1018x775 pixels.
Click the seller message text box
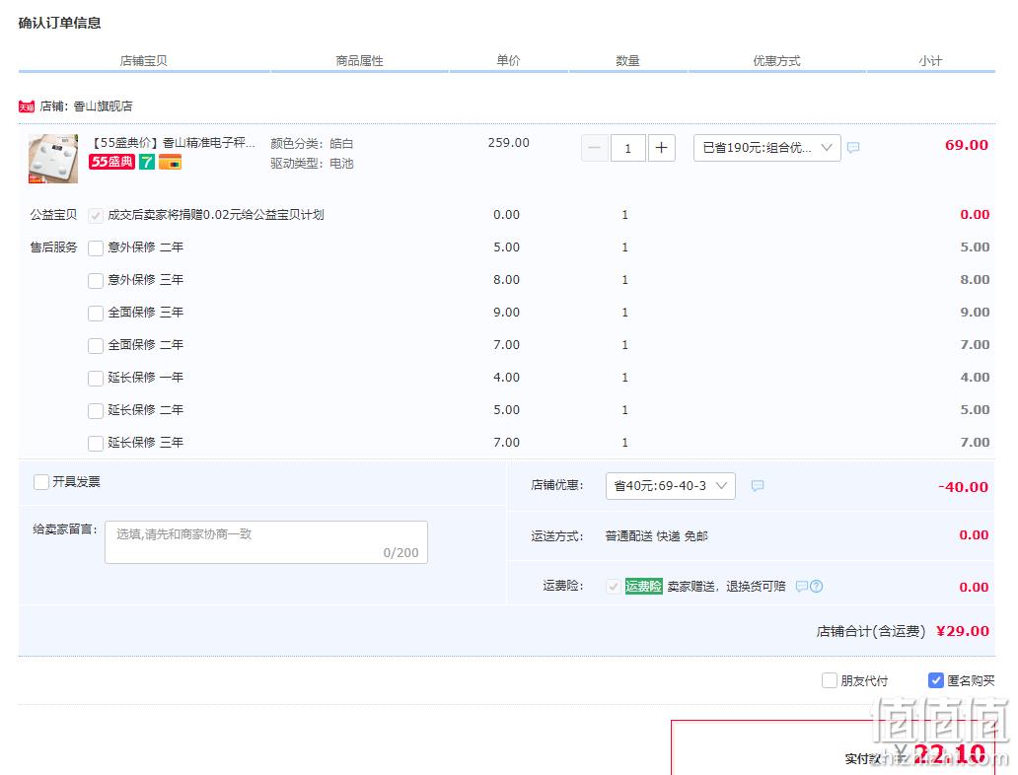(266, 542)
